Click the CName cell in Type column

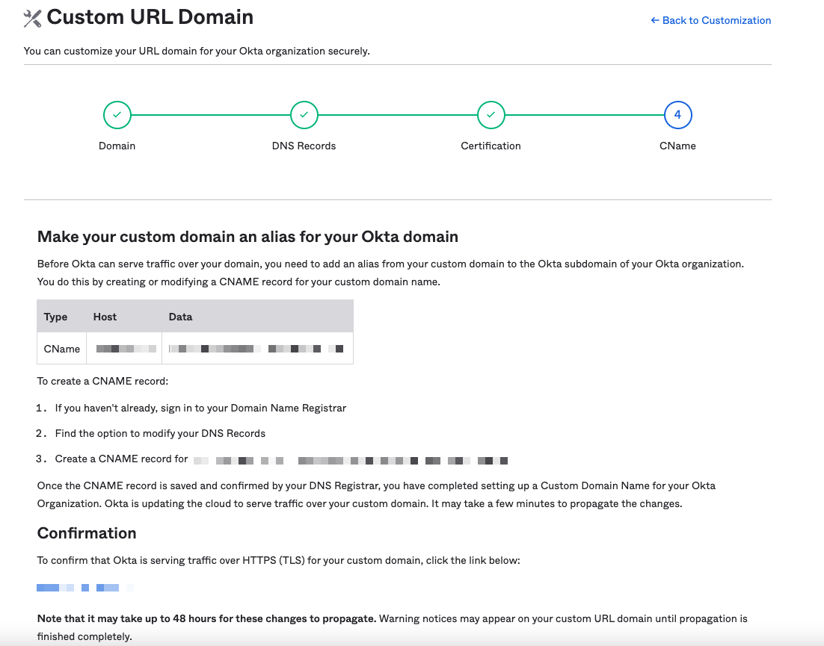point(62,349)
